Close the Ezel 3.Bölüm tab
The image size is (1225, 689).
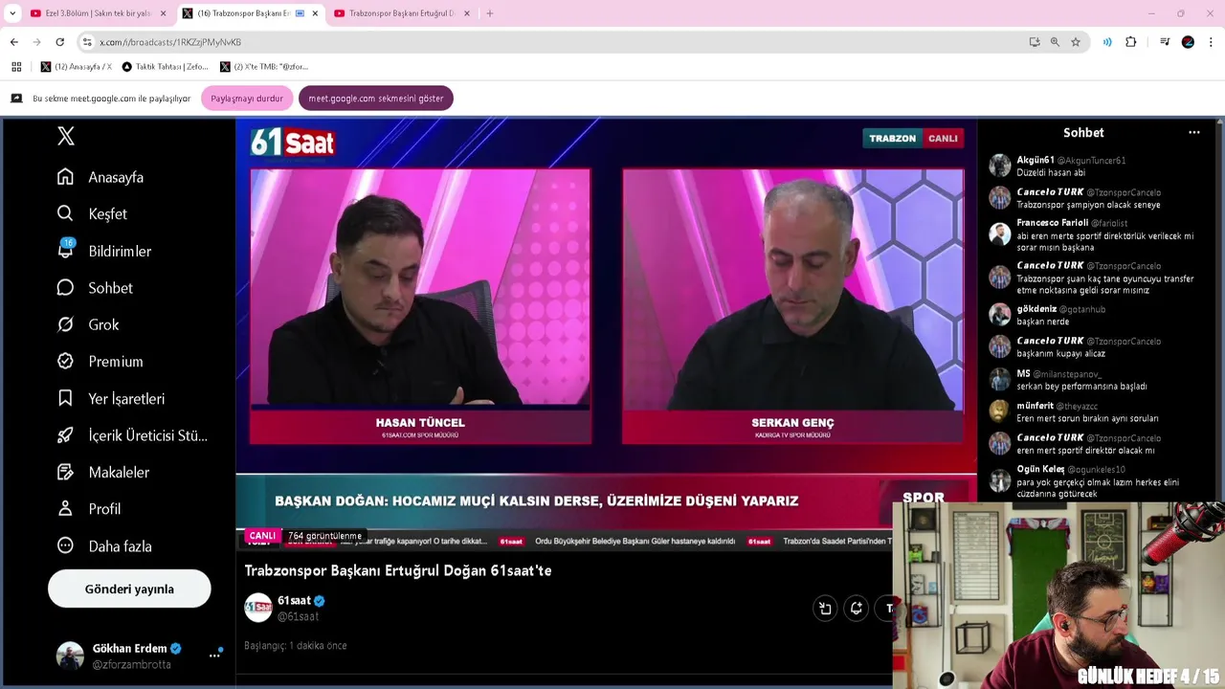[163, 13]
